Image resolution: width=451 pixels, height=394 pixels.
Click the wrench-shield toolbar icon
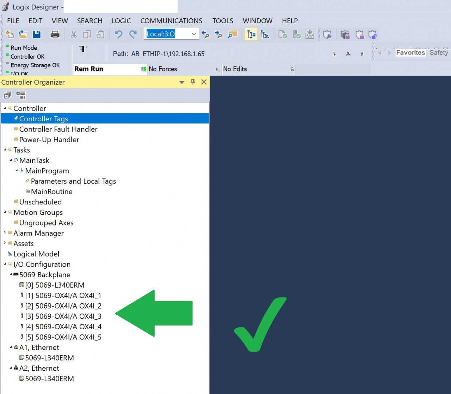(x=327, y=34)
